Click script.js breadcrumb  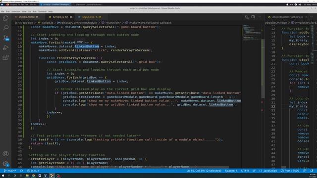tap(46, 23)
